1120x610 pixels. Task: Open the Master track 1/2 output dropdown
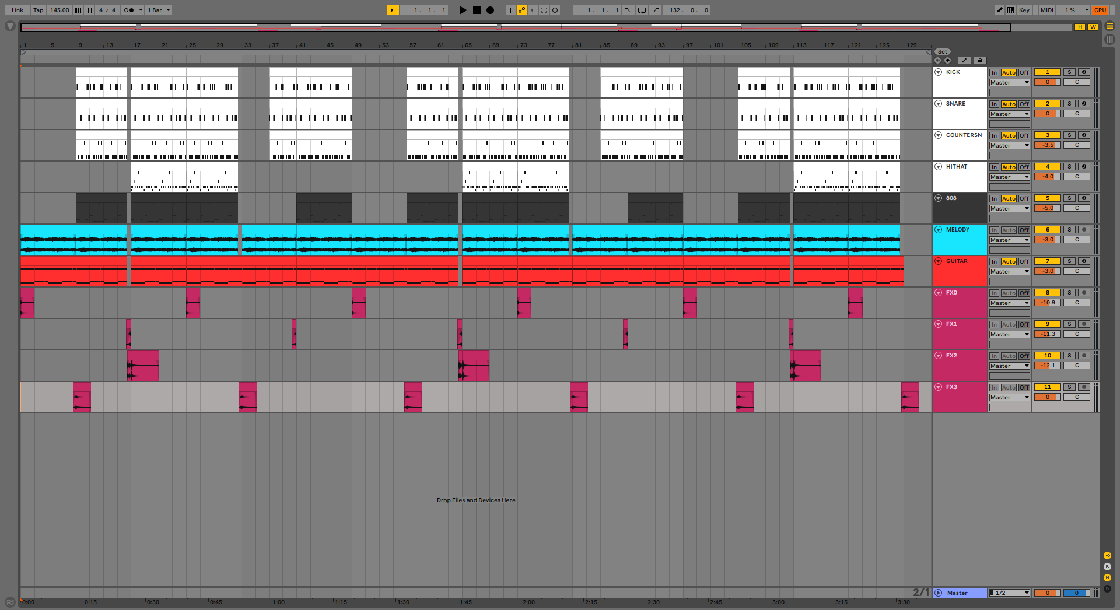click(x=1010, y=593)
